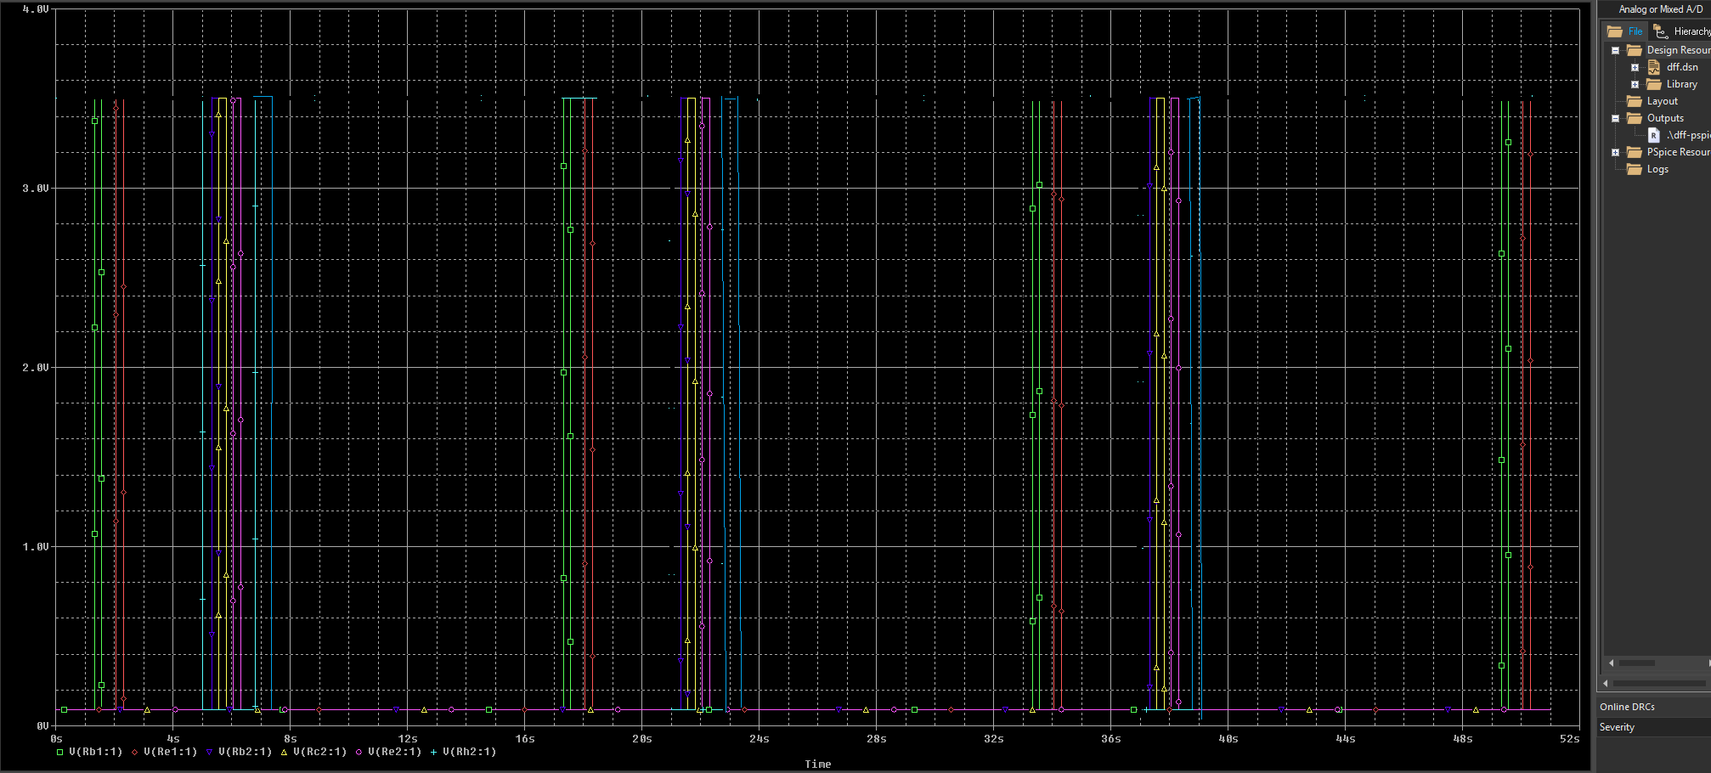
Task: Click the V(Re1:1) red diamond legend marker
Action: (134, 752)
